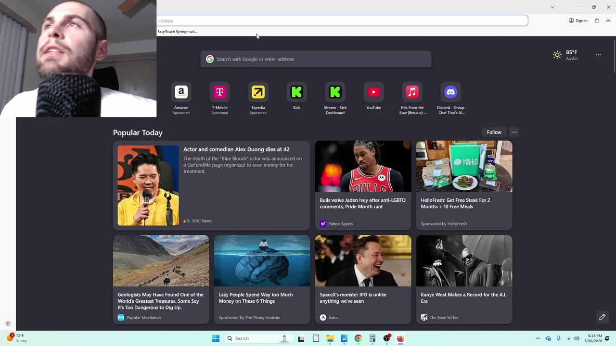Screen dimensions: 616x346
Task: Open the YouTube shortcut tile
Action: tap(373, 96)
